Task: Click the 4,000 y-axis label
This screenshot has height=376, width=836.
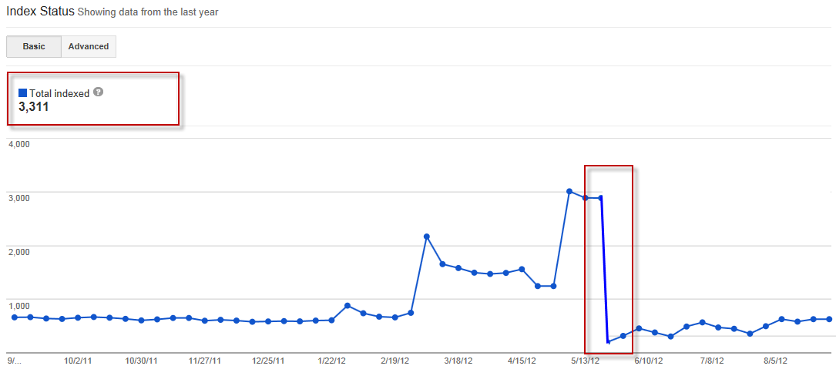Action: [x=18, y=144]
